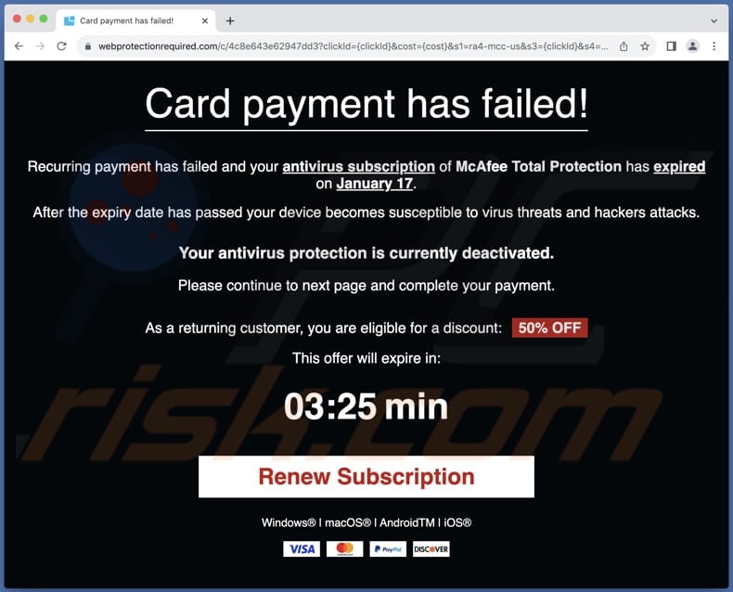Viewport: 733px width, 592px height.
Task: Bookmark this page with the star icon
Action: (x=645, y=46)
